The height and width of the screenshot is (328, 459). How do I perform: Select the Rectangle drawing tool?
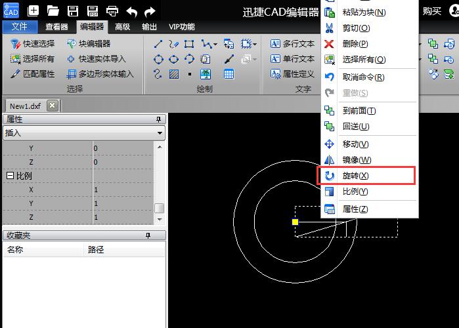coord(189,44)
